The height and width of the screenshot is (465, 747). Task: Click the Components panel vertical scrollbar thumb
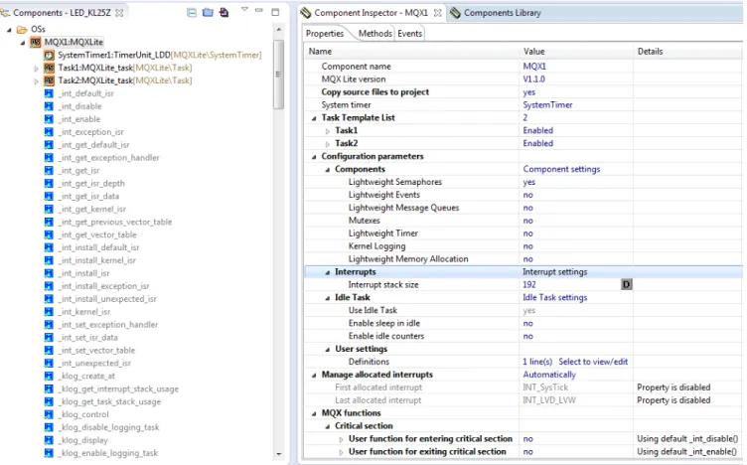coord(278,75)
